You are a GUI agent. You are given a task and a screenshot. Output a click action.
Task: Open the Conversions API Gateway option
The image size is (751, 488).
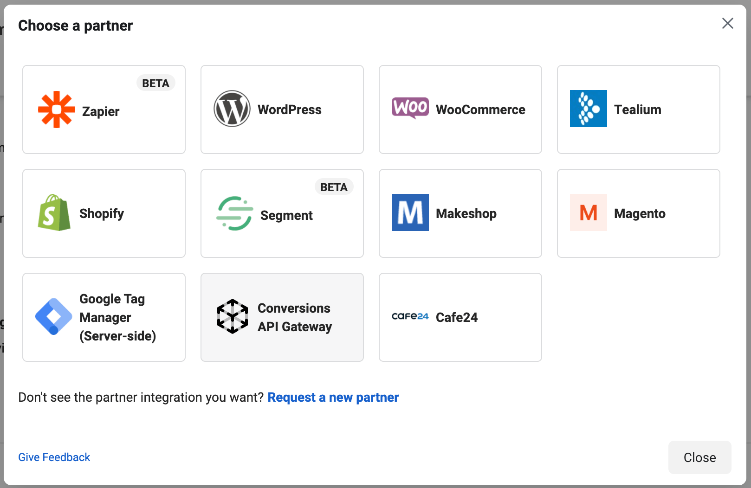click(281, 317)
